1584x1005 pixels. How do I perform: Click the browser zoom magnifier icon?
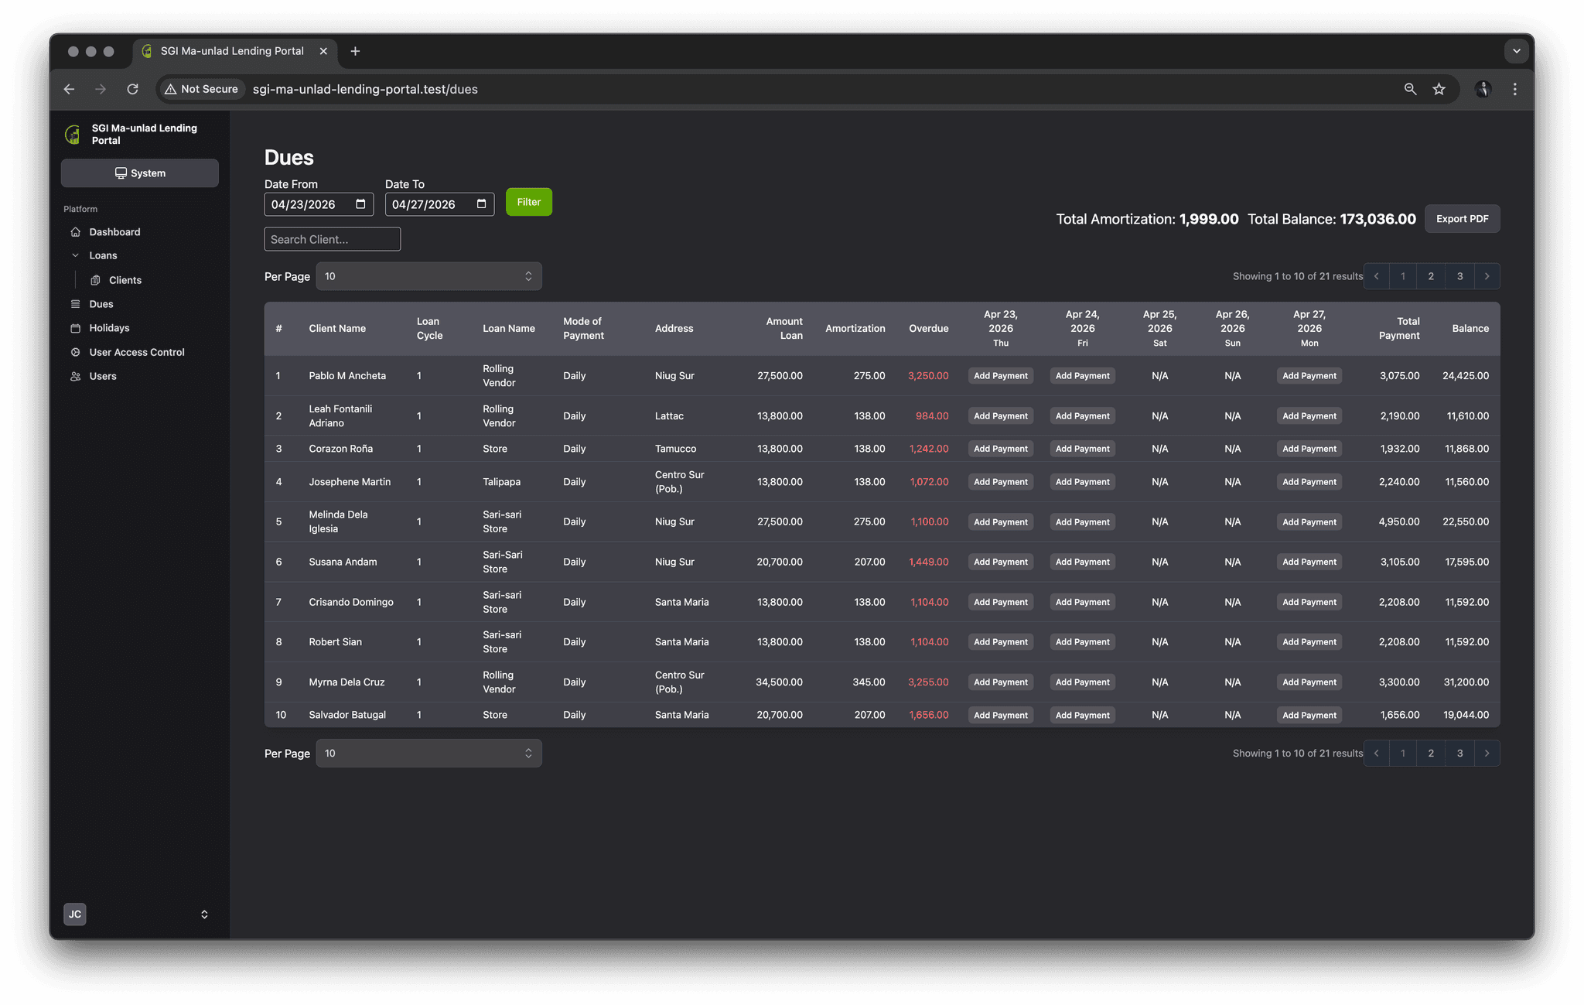coord(1410,89)
